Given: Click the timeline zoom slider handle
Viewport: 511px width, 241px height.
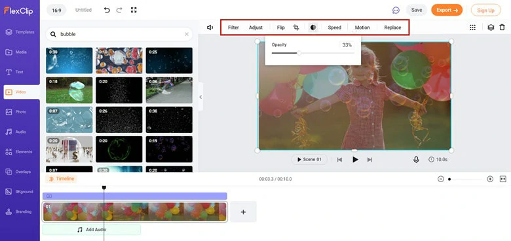Looking at the screenshot, I should [x=449, y=179].
